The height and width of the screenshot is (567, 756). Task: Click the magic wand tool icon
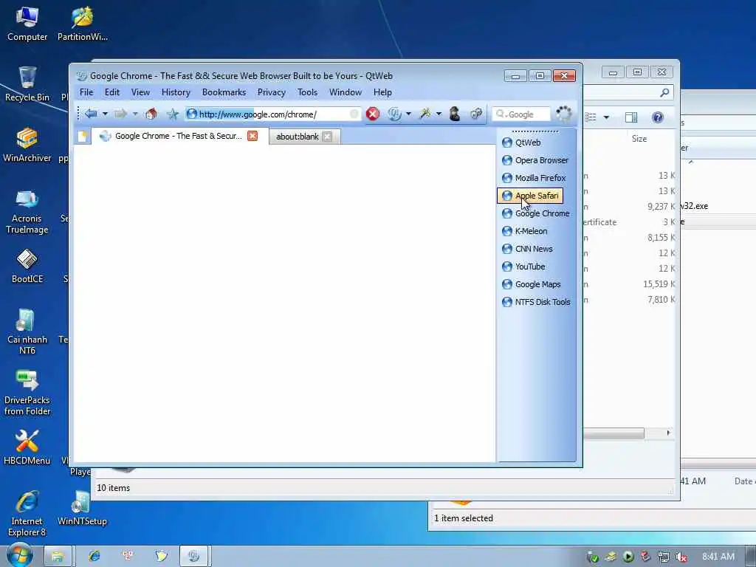coord(425,114)
